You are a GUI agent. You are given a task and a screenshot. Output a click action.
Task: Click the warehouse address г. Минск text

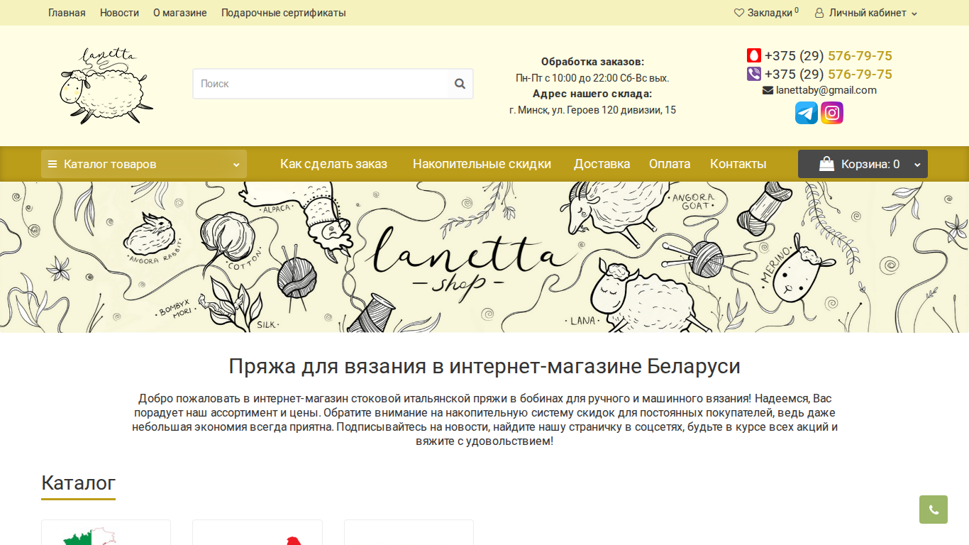[x=592, y=110]
